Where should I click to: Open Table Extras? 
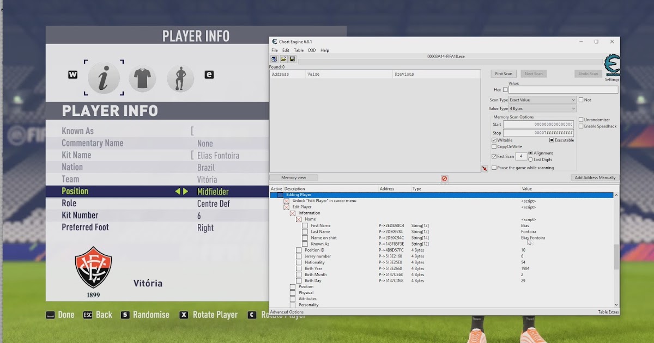608,312
